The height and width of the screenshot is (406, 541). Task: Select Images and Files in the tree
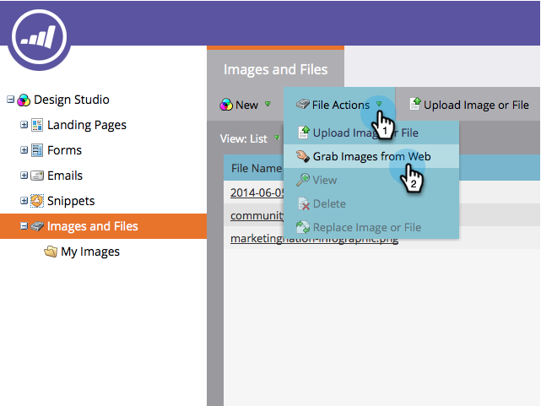[x=92, y=226]
